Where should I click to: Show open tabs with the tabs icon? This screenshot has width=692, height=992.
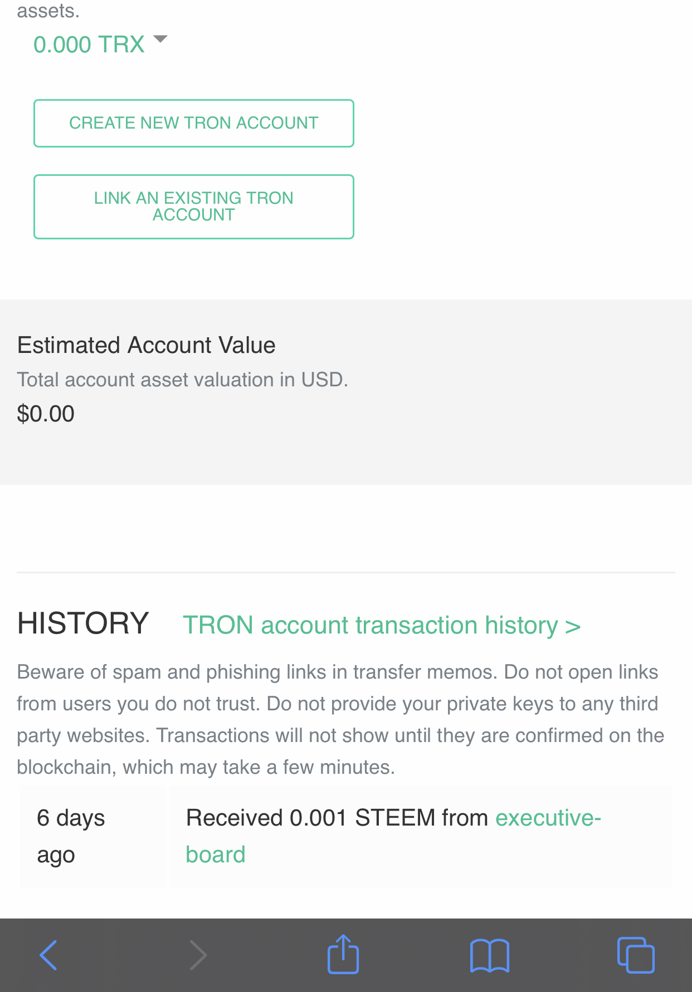(636, 955)
